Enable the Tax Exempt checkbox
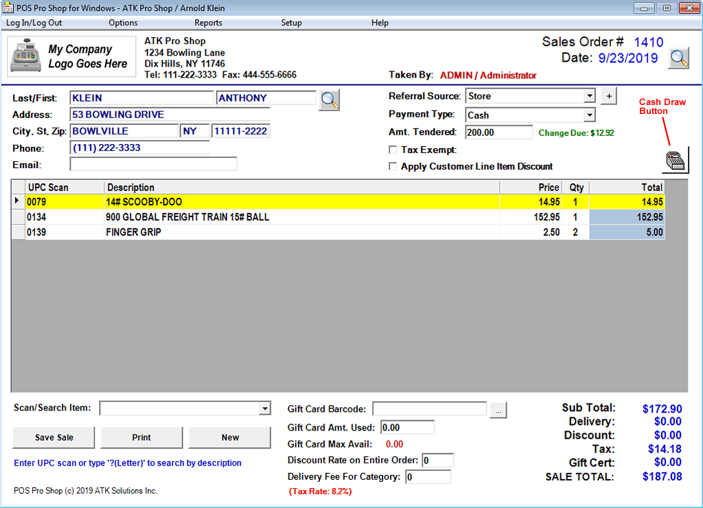This screenshot has width=703, height=508. coord(393,150)
